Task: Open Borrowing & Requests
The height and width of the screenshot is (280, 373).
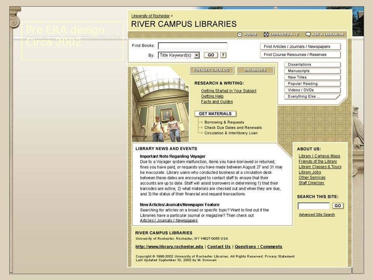Action: pyautogui.click(x=224, y=122)
